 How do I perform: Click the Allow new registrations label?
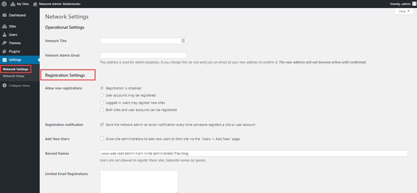pos(64,88)
